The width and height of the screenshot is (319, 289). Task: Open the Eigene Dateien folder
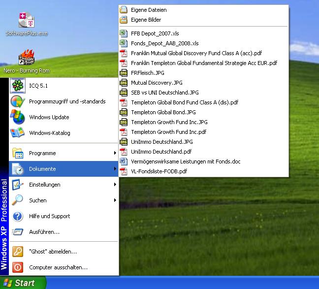point(149,10)
